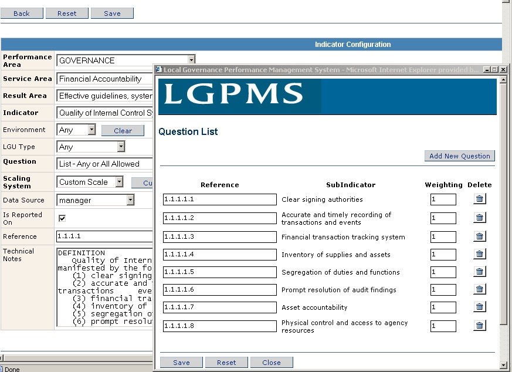
Task: Delete the Segregation of duties and functions question
Action: (479, 272)
